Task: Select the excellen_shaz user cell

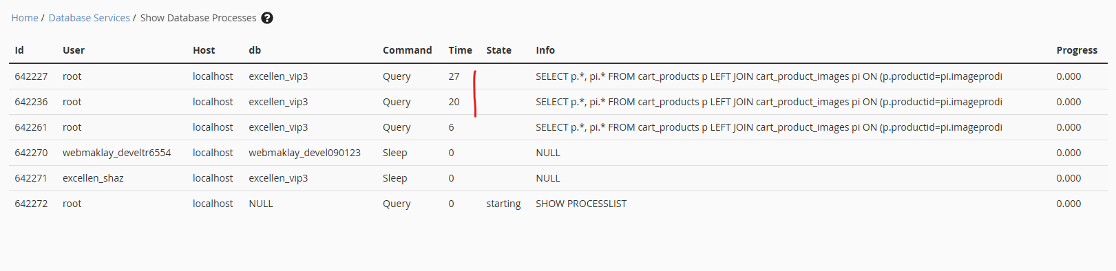Action: pos(93,178)
